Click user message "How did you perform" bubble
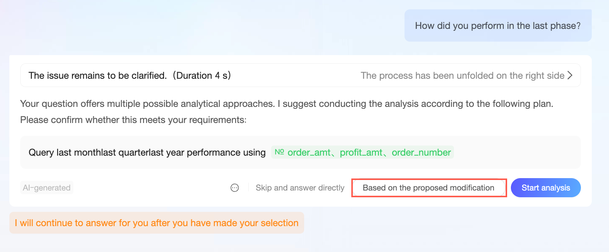 [498, 26]
